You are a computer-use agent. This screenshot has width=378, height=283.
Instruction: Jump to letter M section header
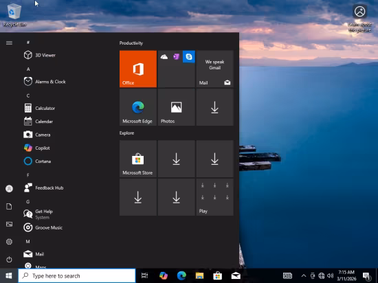[28, 241]
